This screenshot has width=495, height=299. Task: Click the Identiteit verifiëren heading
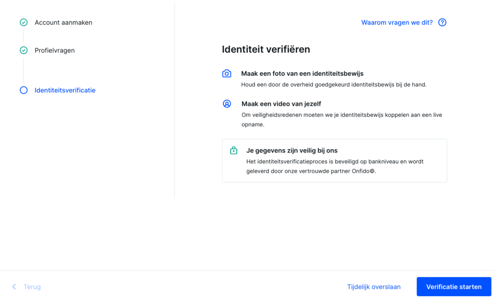(266, 49)
